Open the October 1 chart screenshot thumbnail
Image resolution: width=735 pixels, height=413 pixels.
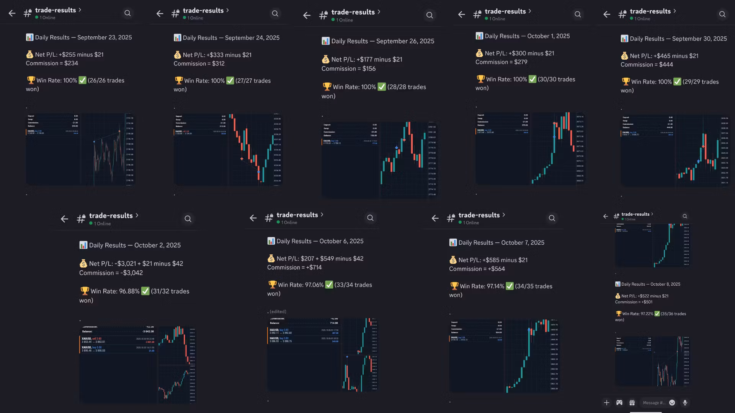point(530,148)
